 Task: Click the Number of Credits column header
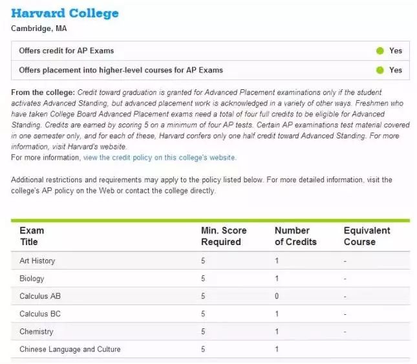[x=295, y=236]
